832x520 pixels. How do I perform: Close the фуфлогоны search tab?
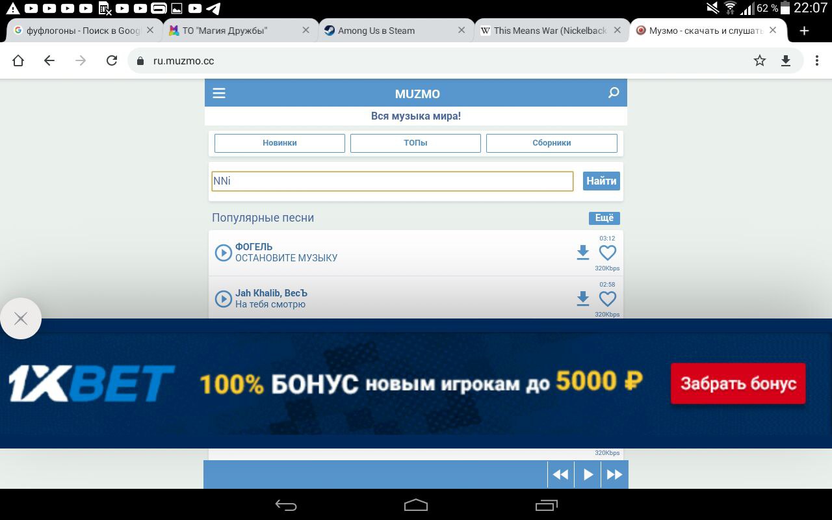(150, 31)
